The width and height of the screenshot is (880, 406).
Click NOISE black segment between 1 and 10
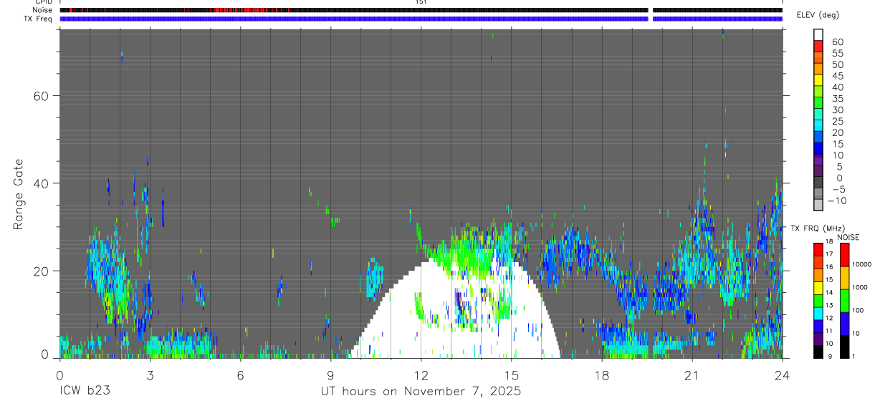845,347
